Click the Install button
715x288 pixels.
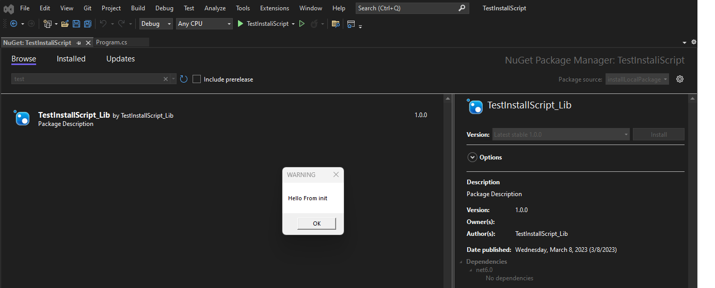pos(659,134)
